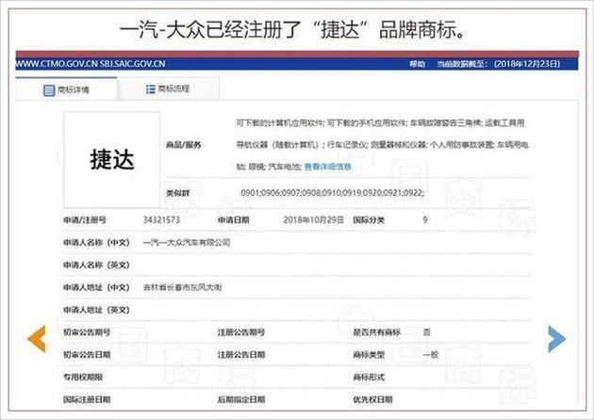Click the 国际分类 value 9
The image size is (594, 420).
point(425,219)
